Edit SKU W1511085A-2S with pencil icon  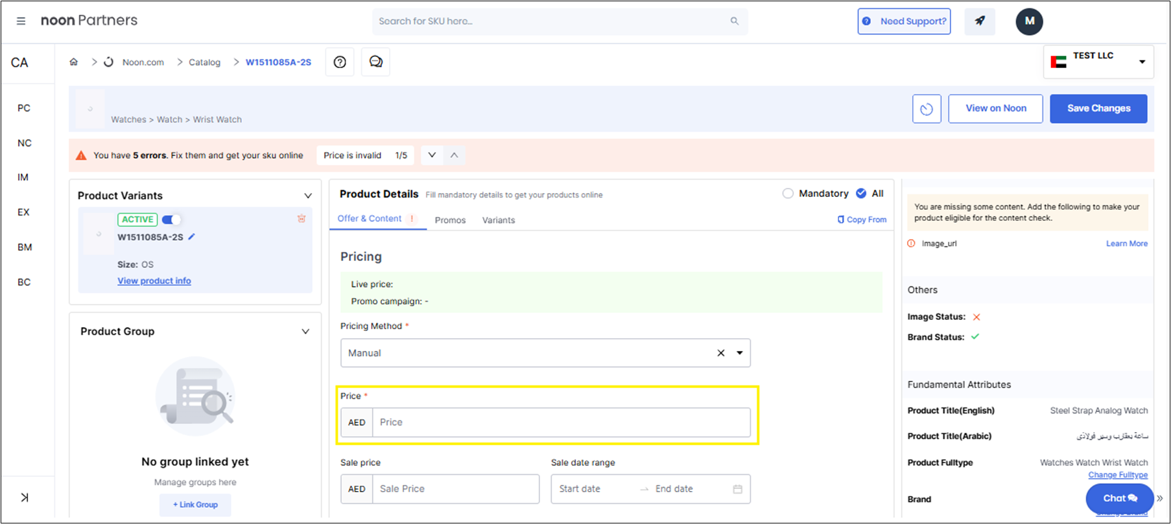pos(191,237)
